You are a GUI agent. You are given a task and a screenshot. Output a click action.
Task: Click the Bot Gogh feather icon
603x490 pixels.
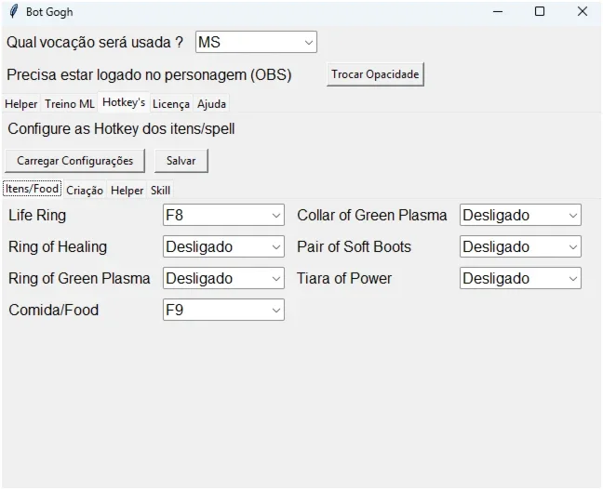13,11
